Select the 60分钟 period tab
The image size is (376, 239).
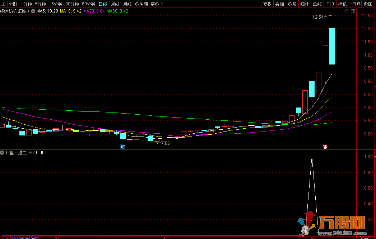click(89, 4)
